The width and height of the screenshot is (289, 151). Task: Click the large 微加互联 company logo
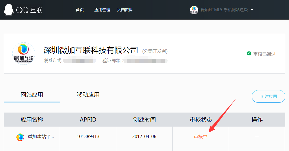(24, 54)
